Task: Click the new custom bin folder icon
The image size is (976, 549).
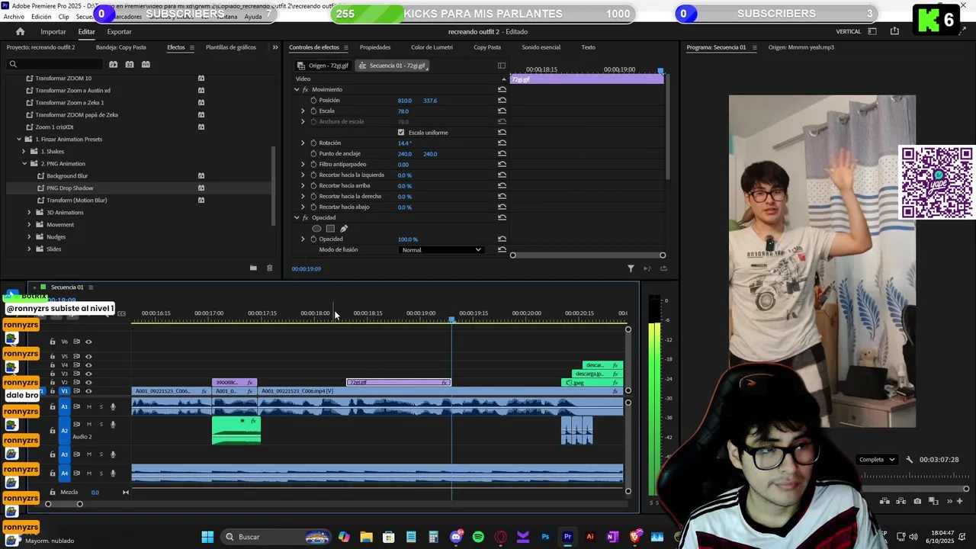Action: tap(253, 268)
